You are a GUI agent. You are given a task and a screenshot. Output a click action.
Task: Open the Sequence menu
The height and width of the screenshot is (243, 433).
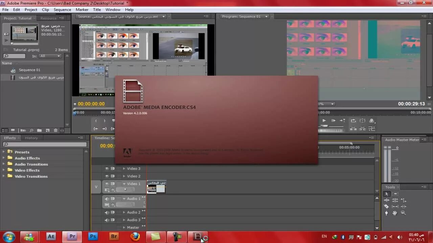62,9
